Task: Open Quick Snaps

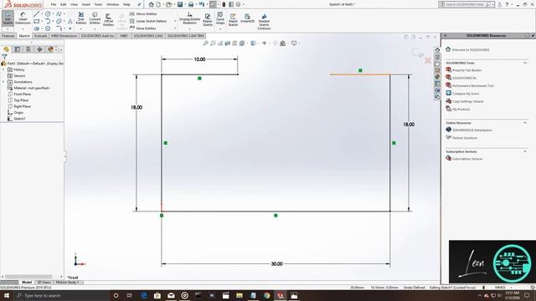Action: click(x=220, y=18)
